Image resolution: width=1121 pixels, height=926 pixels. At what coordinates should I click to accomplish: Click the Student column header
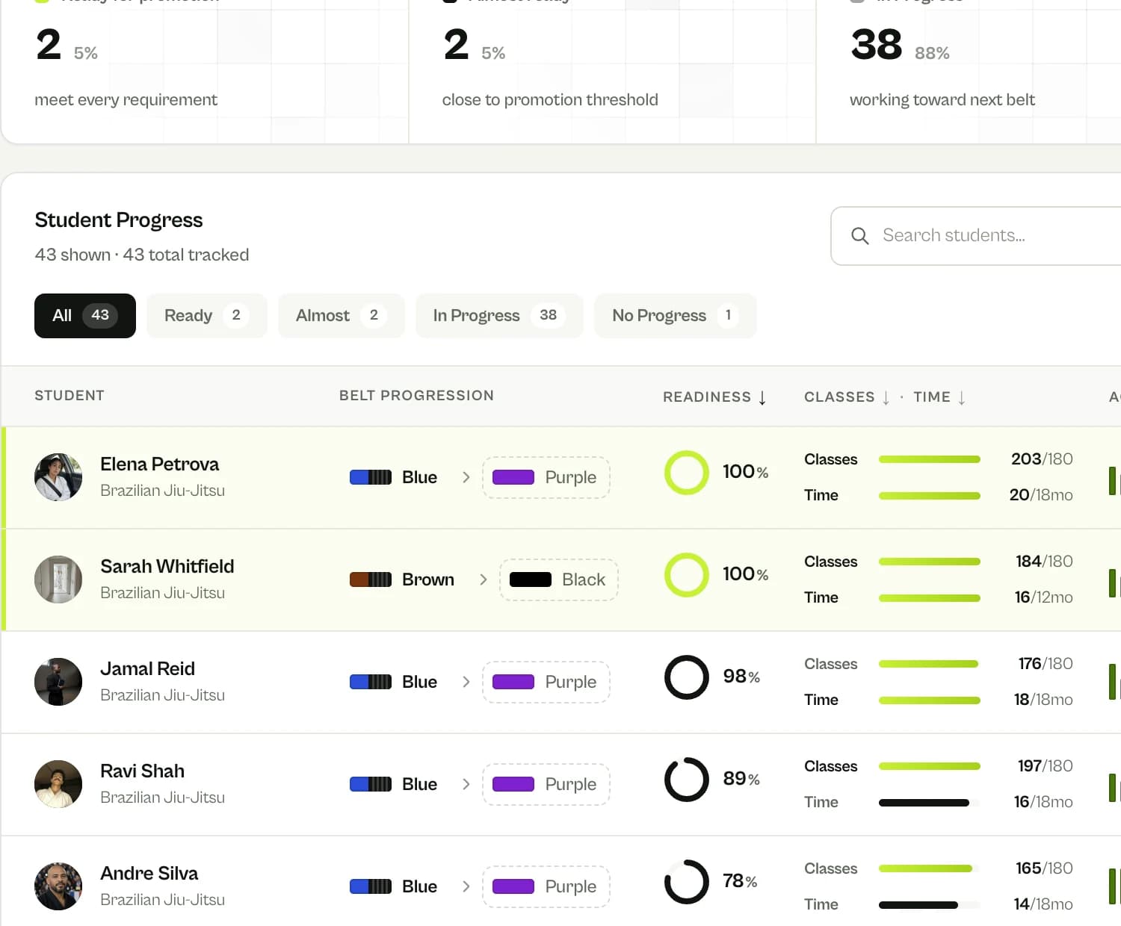tap(70, 396)
